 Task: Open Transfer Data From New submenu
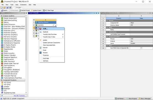click(52, 34)
